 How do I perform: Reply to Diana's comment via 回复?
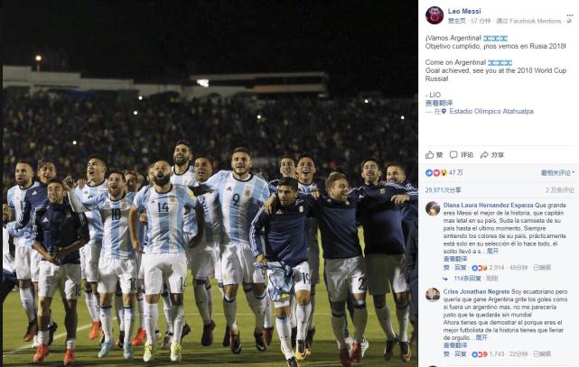pyautogui.click(x=460, y=268)
